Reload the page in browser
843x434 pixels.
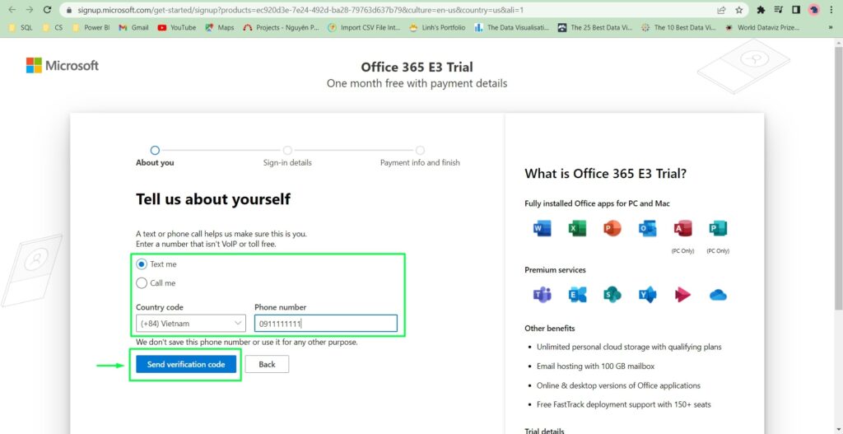pyautogui.click(x=47, y=10)
